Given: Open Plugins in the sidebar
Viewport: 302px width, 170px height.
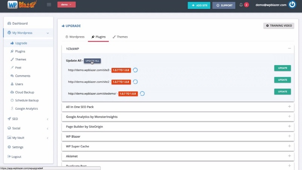Looking at the screenshot, I should 20,51.
